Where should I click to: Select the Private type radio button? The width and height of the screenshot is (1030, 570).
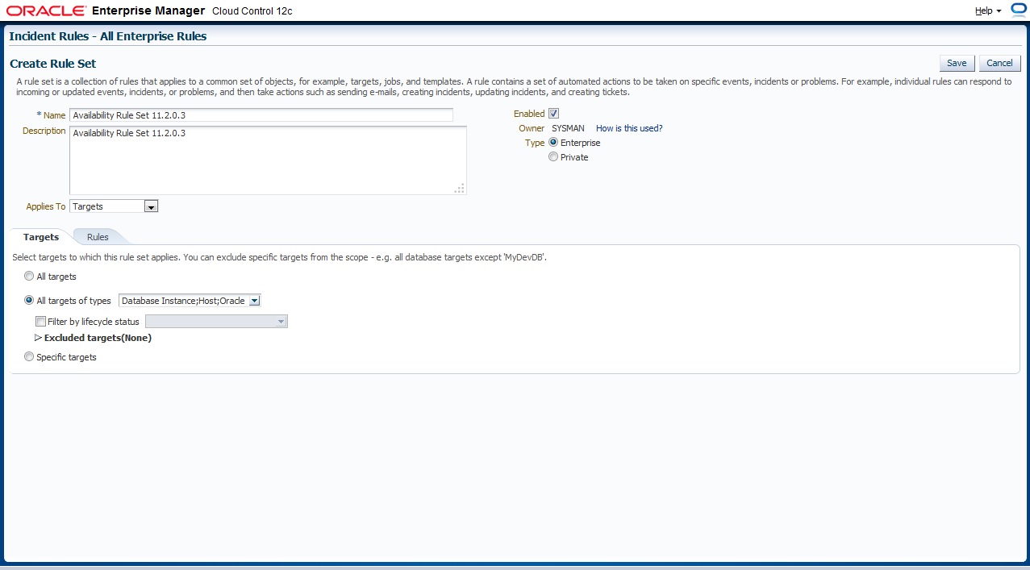coord(553,157)
